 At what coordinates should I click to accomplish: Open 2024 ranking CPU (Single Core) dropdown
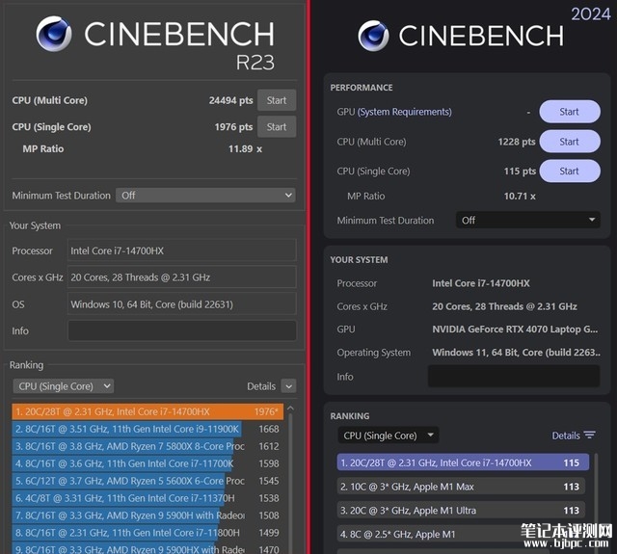click(388, 435)
